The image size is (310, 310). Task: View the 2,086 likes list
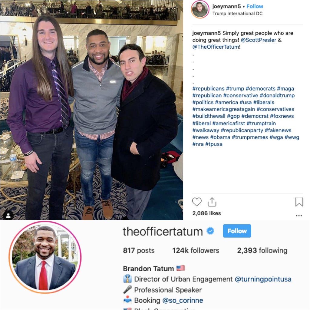(206, 213)
